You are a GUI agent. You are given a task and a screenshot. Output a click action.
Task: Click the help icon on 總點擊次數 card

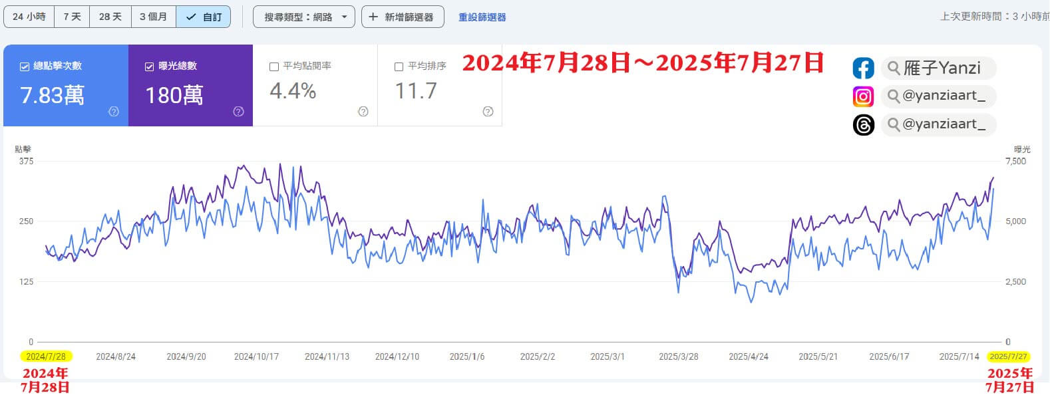[x=114, y=112]
